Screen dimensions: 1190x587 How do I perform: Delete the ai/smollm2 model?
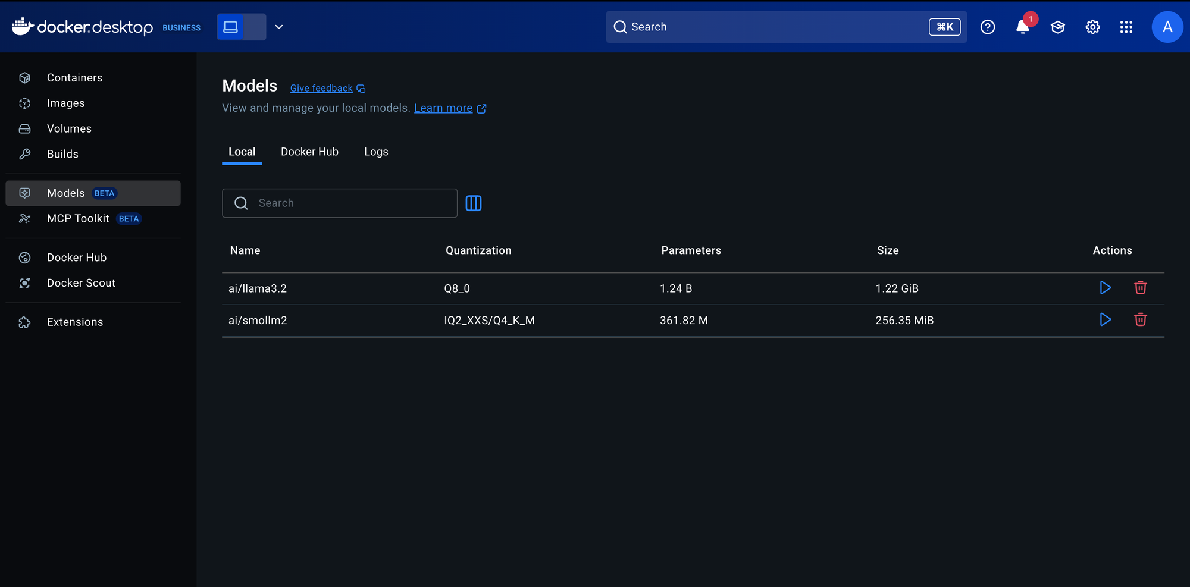coord(1140,320)
